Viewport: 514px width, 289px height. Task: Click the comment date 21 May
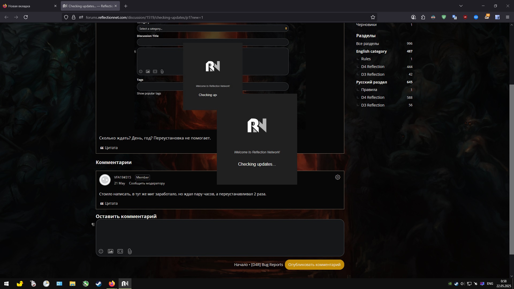tap(119, 183)
